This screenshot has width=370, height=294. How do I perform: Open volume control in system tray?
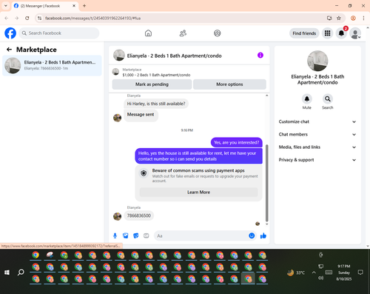point(320,278)
